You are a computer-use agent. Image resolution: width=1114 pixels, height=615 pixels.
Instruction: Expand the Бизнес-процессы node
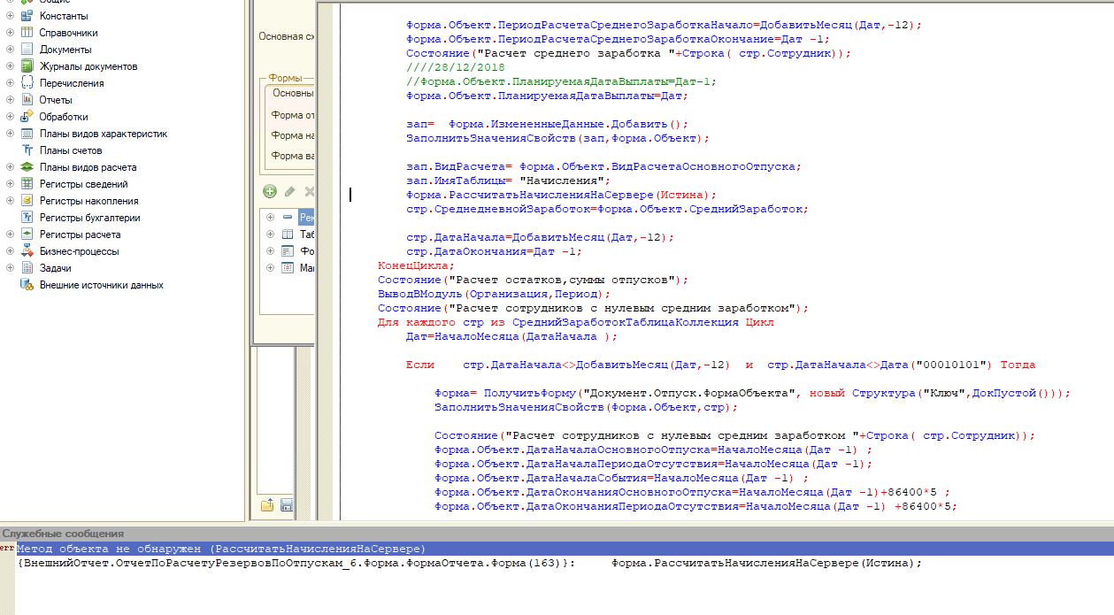pos(10,251)
